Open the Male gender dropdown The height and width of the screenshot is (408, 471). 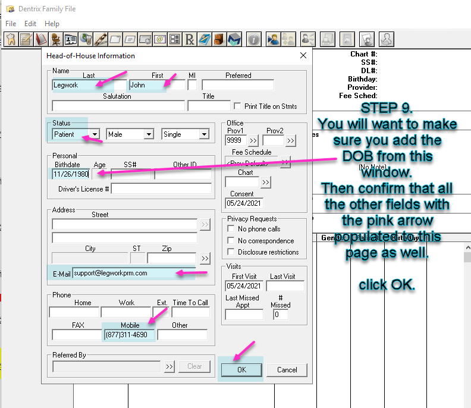click(x=149, y=134)
